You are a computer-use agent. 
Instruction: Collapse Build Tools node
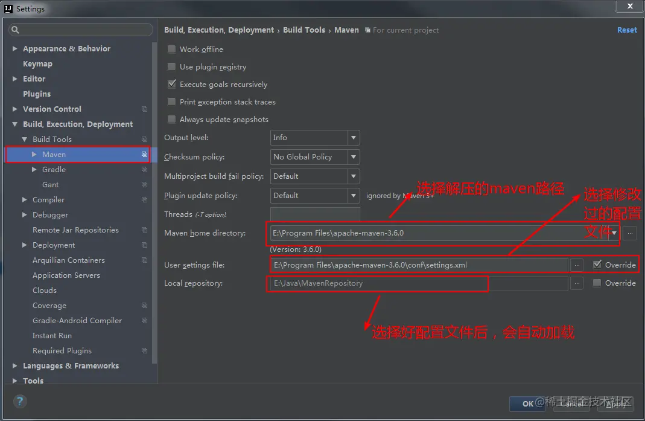point(25,140)
